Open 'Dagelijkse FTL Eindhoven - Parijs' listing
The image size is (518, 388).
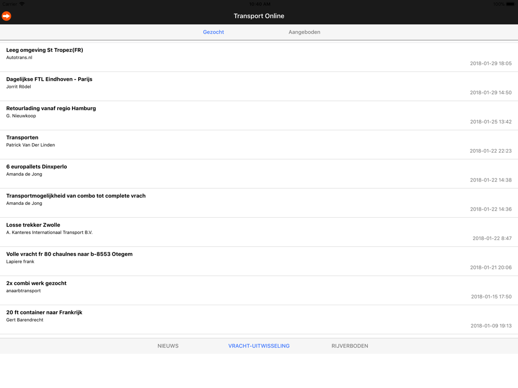(259, 86)
